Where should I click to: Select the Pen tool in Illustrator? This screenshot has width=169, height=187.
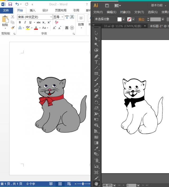pos(96,56)
